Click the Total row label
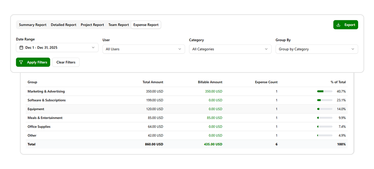374x169 pixels. tap(32, 144)
